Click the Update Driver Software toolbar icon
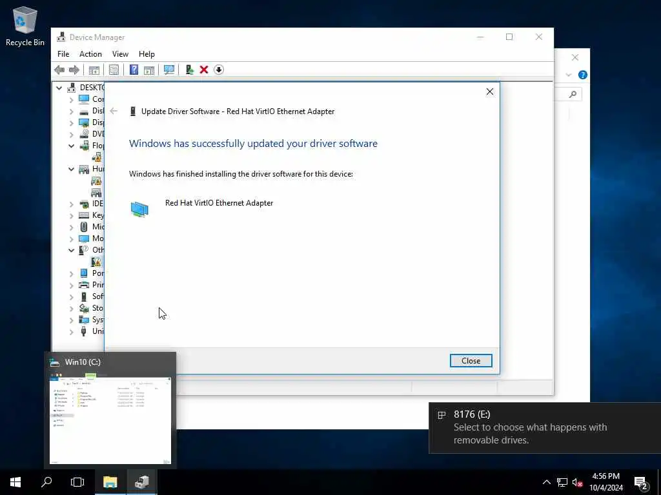The height and width of the screenshot is (495, 661). pyautogui.click(x=189, y=70)
